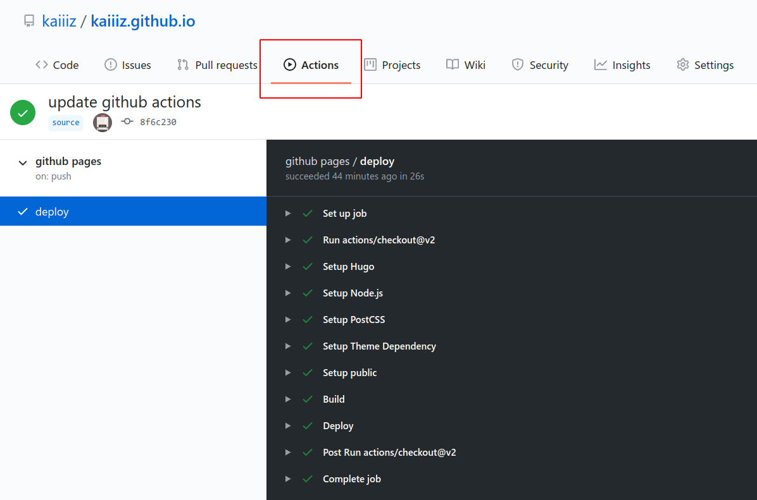
Task: Open the Issues tab
Action: tap(127, 65)
